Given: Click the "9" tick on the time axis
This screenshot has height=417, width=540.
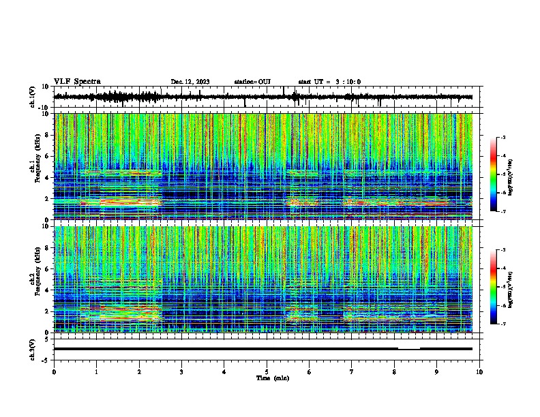Looking at the screenshot, I should (x=436, y=372).
